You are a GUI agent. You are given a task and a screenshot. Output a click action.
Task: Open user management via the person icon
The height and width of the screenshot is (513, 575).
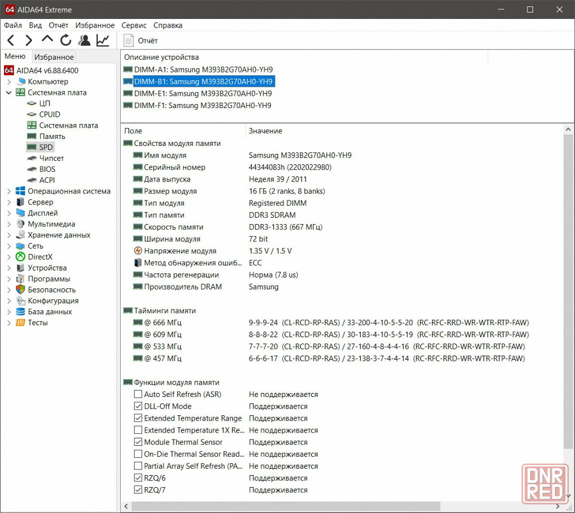click(85, 40)
